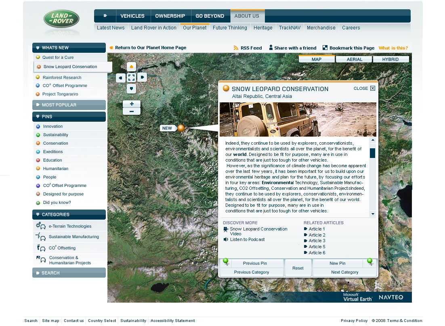Click the RSS Feed icon

coord(236,48)
